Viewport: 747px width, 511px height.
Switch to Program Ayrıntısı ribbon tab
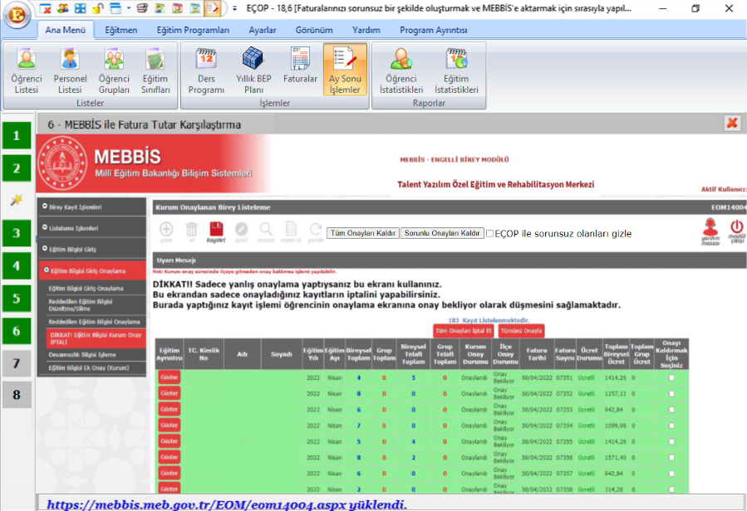tap(434, 30)
